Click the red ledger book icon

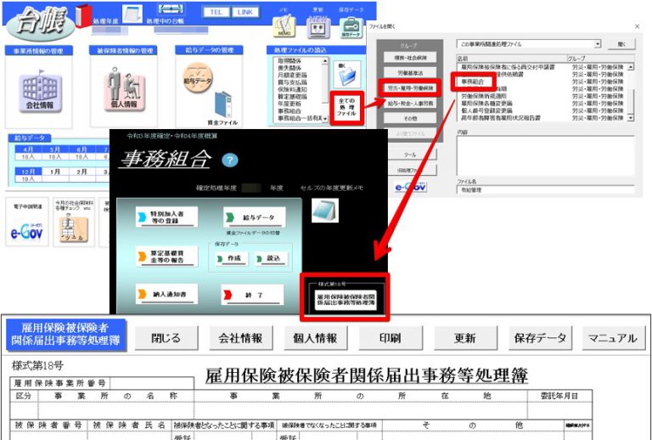pos(82,17)
